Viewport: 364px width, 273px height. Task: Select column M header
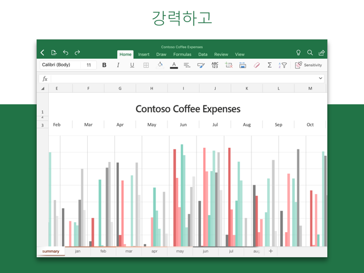[x=310, y=88]
